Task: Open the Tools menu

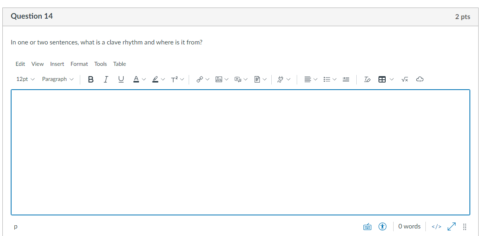Action: coord(100,64)
